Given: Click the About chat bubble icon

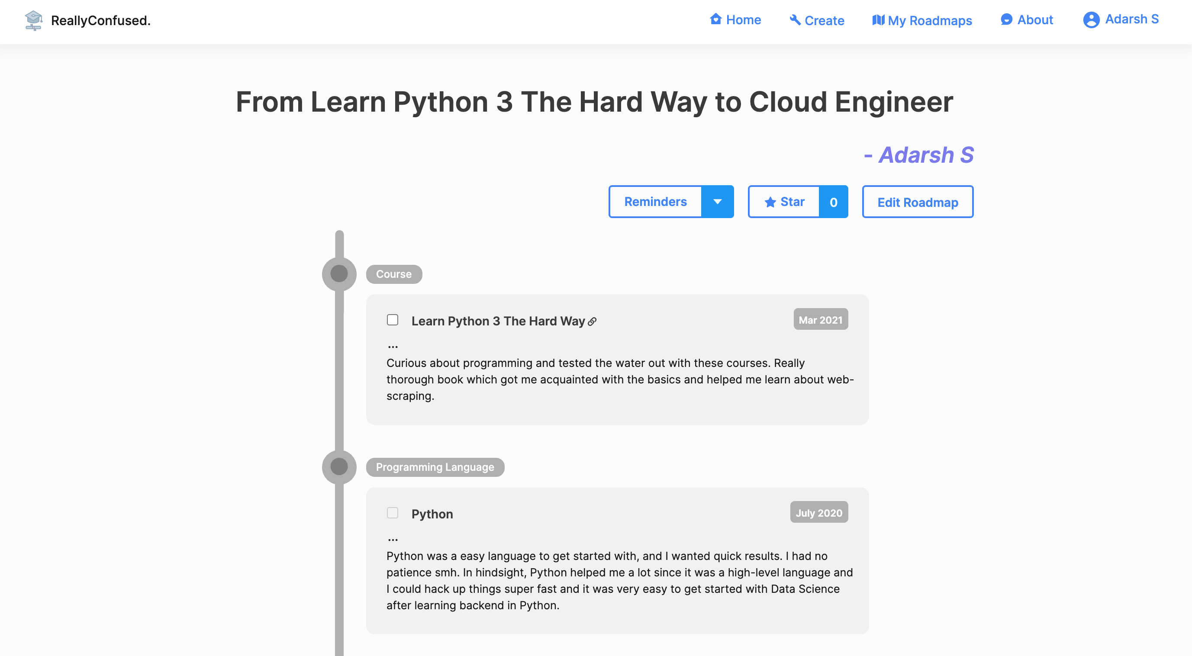Looking at the screenshot, I should [x=1006, y=19].
